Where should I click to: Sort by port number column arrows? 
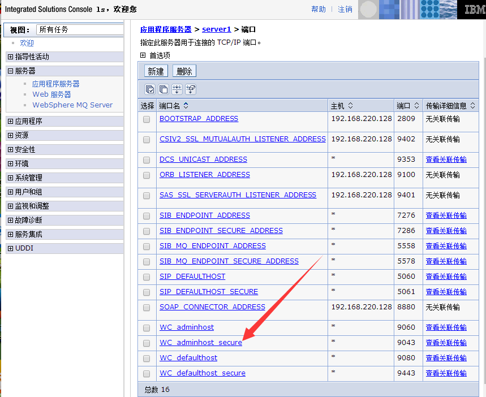(416, 106)
